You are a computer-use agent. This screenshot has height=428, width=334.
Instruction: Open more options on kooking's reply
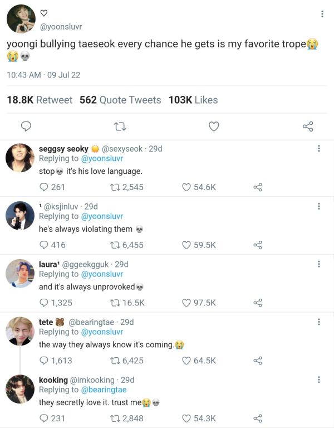(x=318, y=380)
